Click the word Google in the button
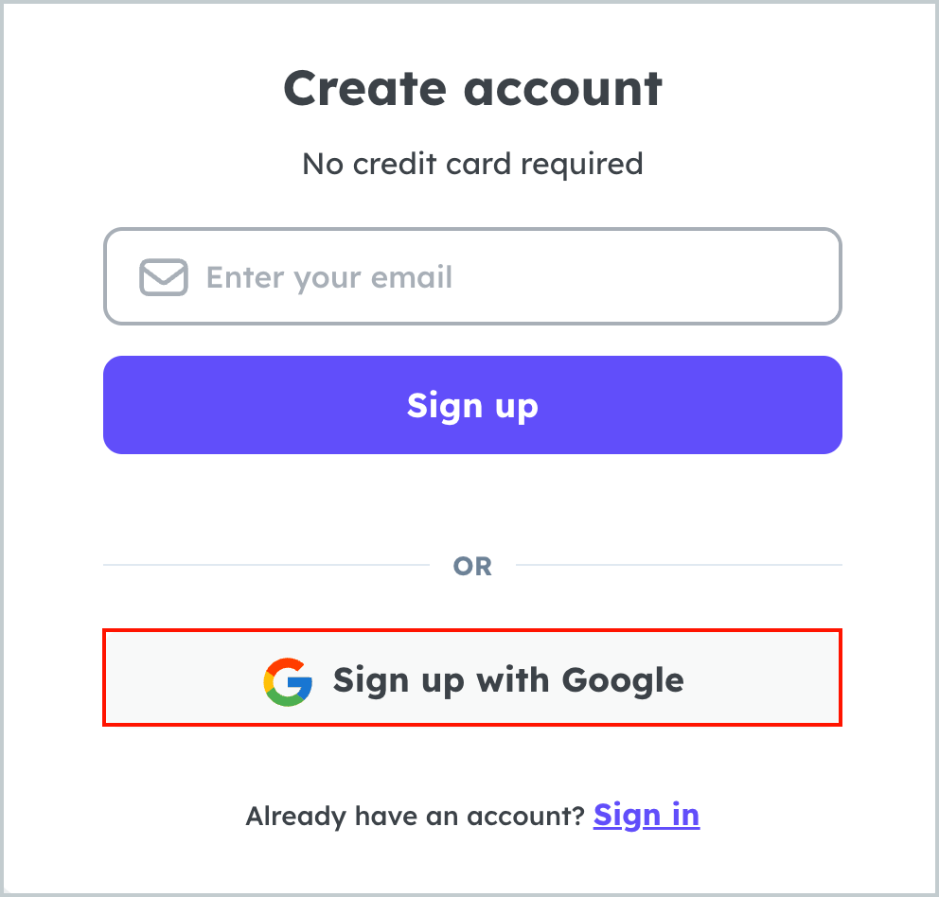The width and height of the screenshot is (939, 897). (x=623, y=681)
